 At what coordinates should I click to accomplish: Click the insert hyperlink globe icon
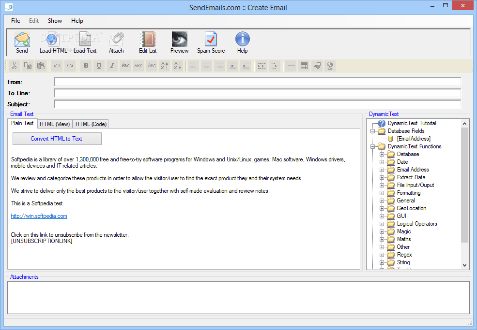pyautogui.click(x=330, y=66)
